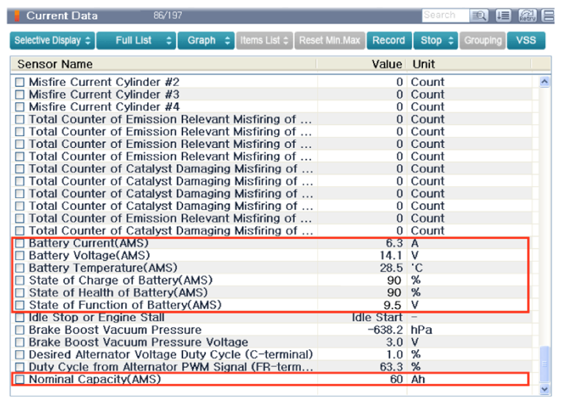Click into the Search input field

pos(445,15)
